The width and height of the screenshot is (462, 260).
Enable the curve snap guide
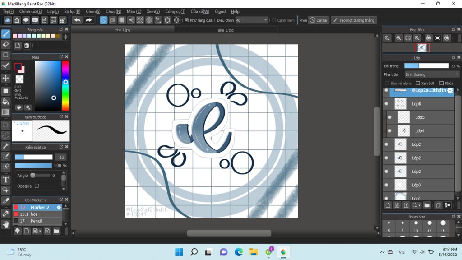click(x=158, y=20)
